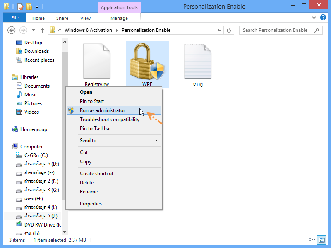Select Run as administrator
The width and height of the screenshot is (331, 248).
tap(113, 110)
